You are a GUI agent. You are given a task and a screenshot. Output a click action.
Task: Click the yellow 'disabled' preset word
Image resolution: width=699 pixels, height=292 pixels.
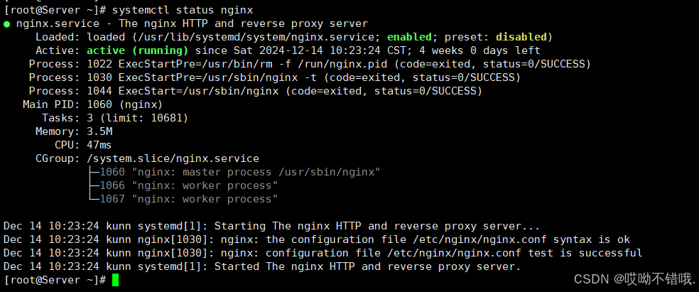(521, 37)
